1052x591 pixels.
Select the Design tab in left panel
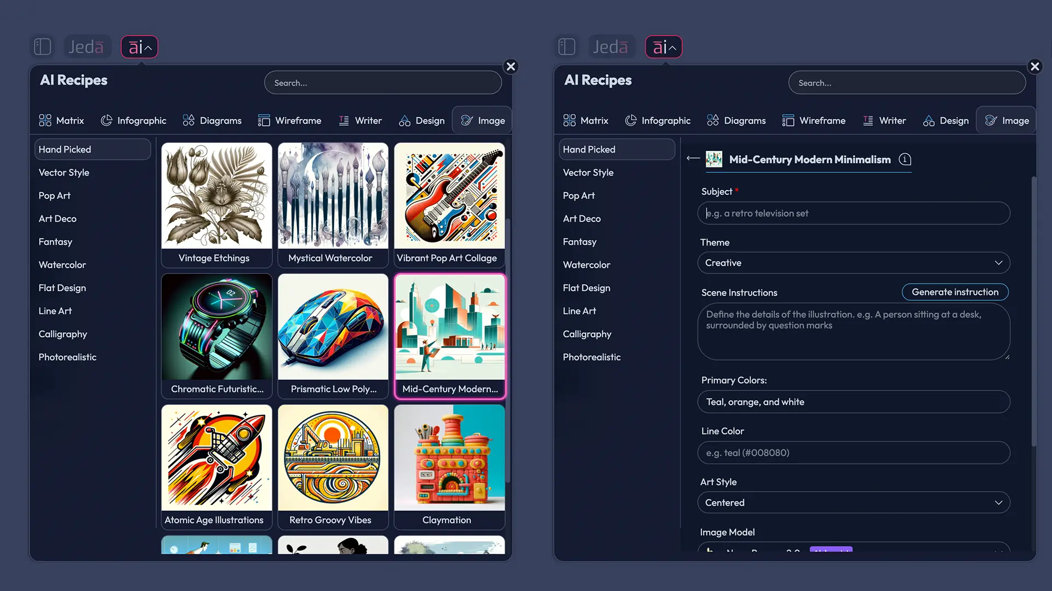tap(421, 120)
